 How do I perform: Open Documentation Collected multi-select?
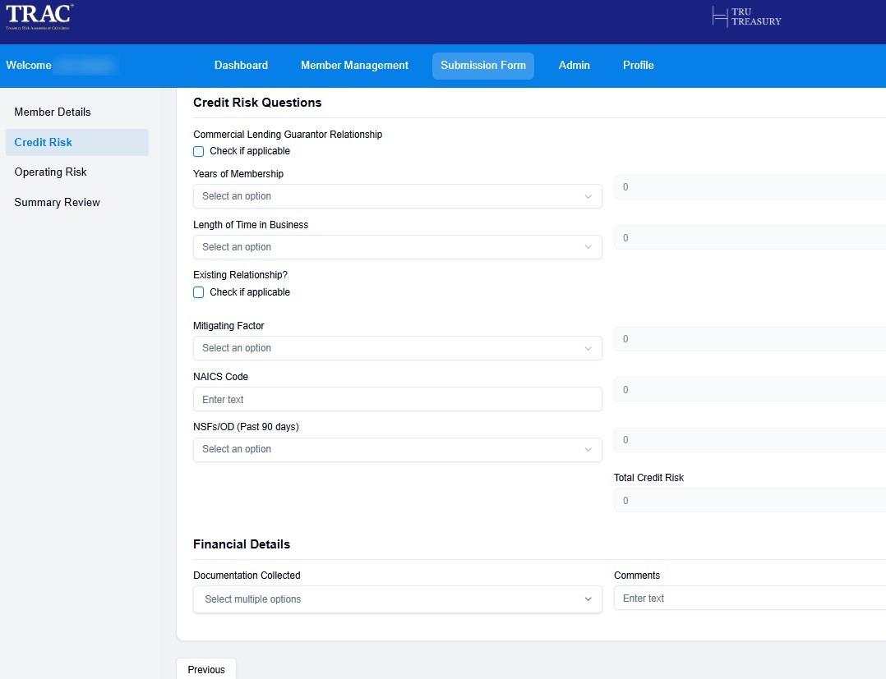[397, 599]
